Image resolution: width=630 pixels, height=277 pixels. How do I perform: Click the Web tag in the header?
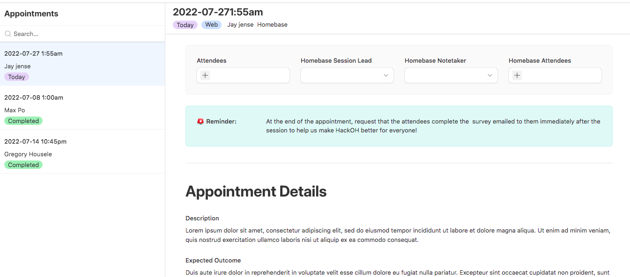pyautogui.click(x=212, y=25)
